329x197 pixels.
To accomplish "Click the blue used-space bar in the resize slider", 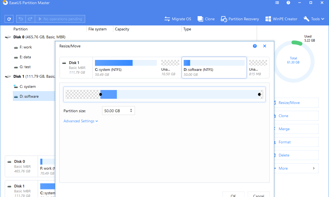I will point(109,94).
